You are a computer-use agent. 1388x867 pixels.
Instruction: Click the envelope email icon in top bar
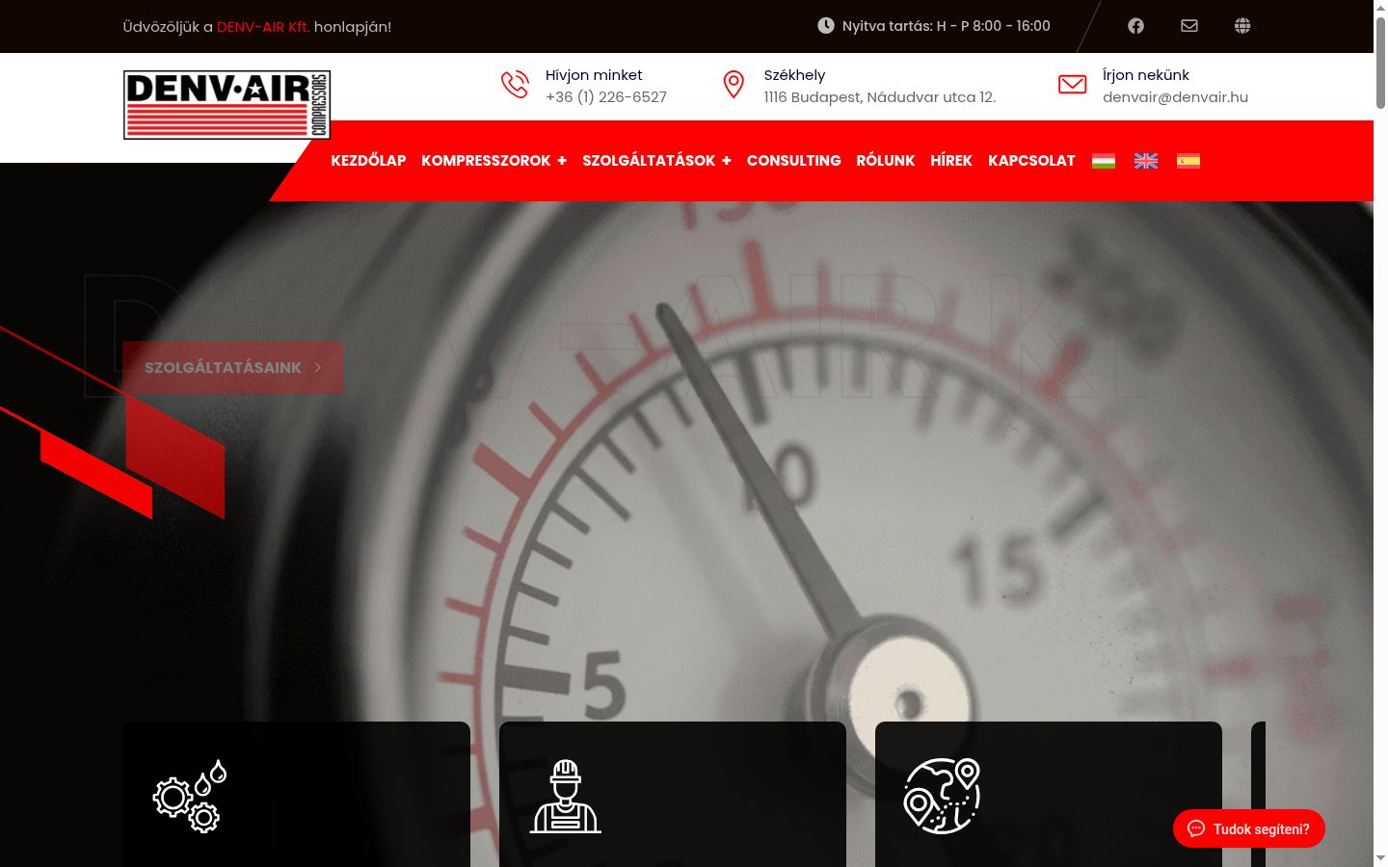[1189, 26]
